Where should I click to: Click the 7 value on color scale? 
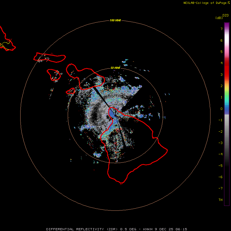click(222, 29)
